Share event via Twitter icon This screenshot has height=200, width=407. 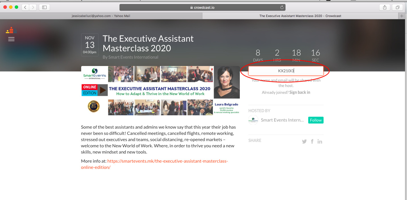click(304, 141)
